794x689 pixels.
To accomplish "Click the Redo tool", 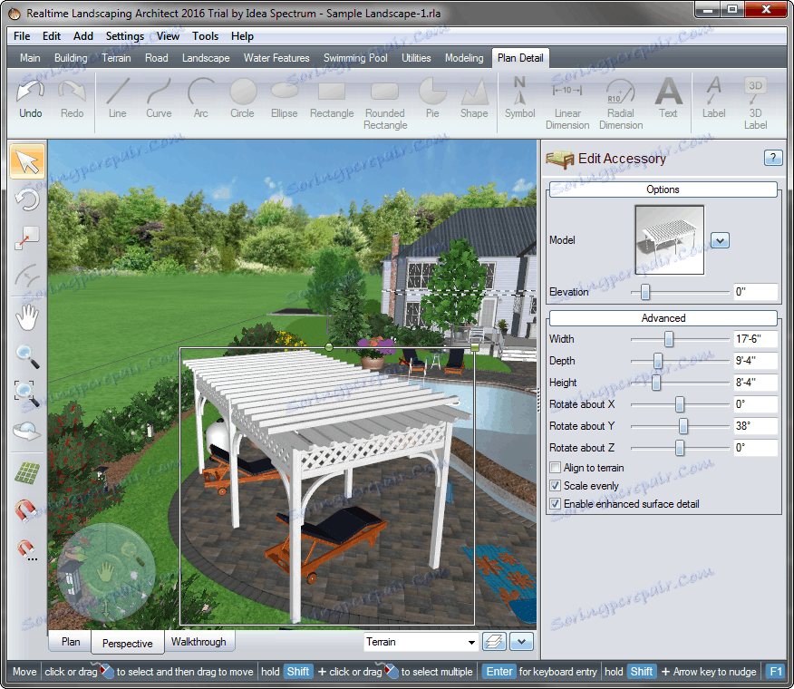I will pos(72,100).
